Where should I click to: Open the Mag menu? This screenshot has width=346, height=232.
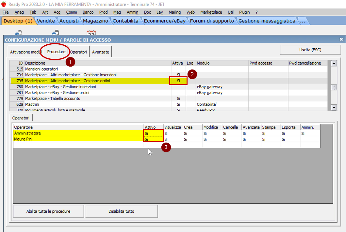click(x=117, y=12)
